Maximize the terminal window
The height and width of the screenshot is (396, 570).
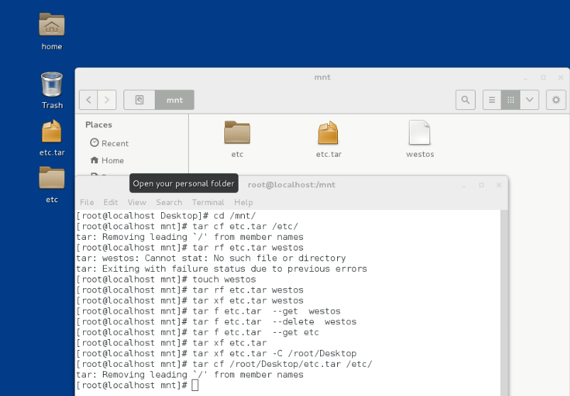click(481, 185)
